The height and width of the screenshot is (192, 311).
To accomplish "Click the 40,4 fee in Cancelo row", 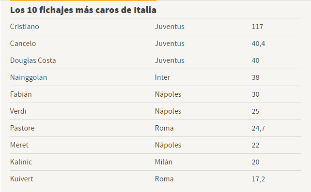I will click(x=258, y=44).
